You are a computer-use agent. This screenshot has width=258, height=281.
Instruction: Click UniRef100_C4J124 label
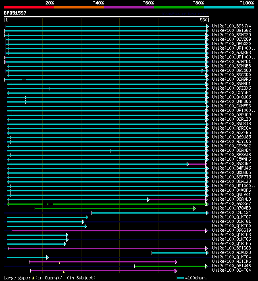(x=231, y=212)
